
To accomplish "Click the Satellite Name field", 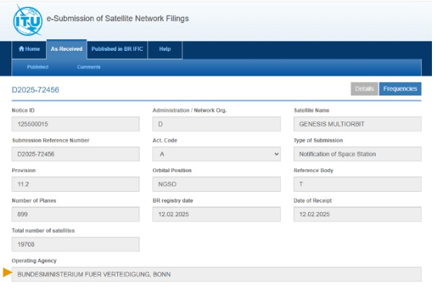I will point(357,125).
